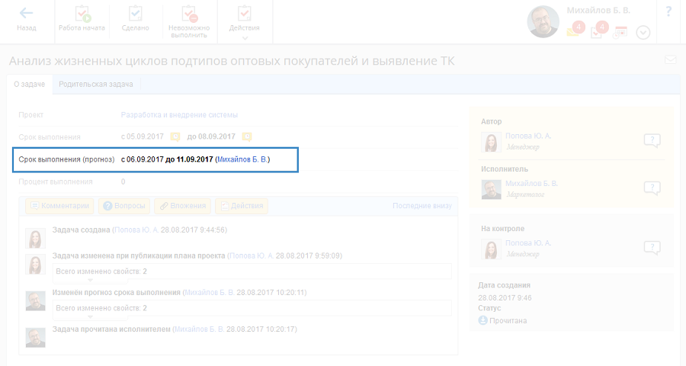Toggle the Вопросы filter button
The width and height of the screenshot is (686, 366).
pyautogui.click(x=123, y=206)
